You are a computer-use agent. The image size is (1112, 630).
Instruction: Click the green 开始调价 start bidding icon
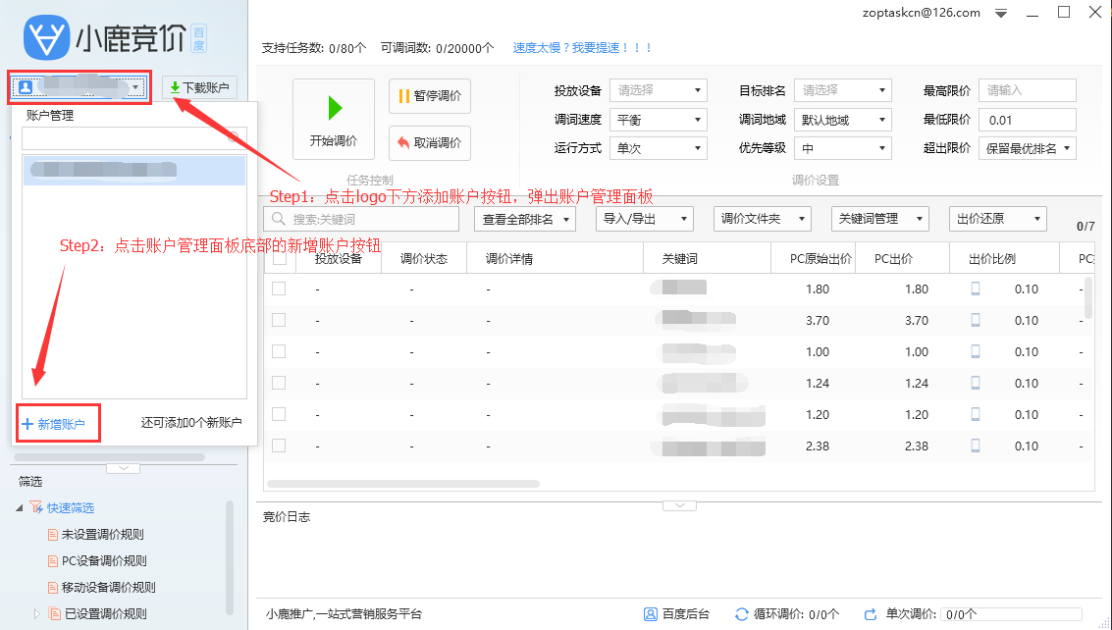point(333,108)
